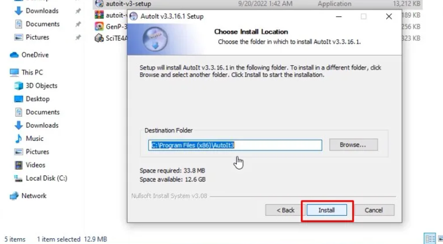Open the pinned Downloads quick access item
This screenshot has height=244, width=443.
tap(36, 10)
